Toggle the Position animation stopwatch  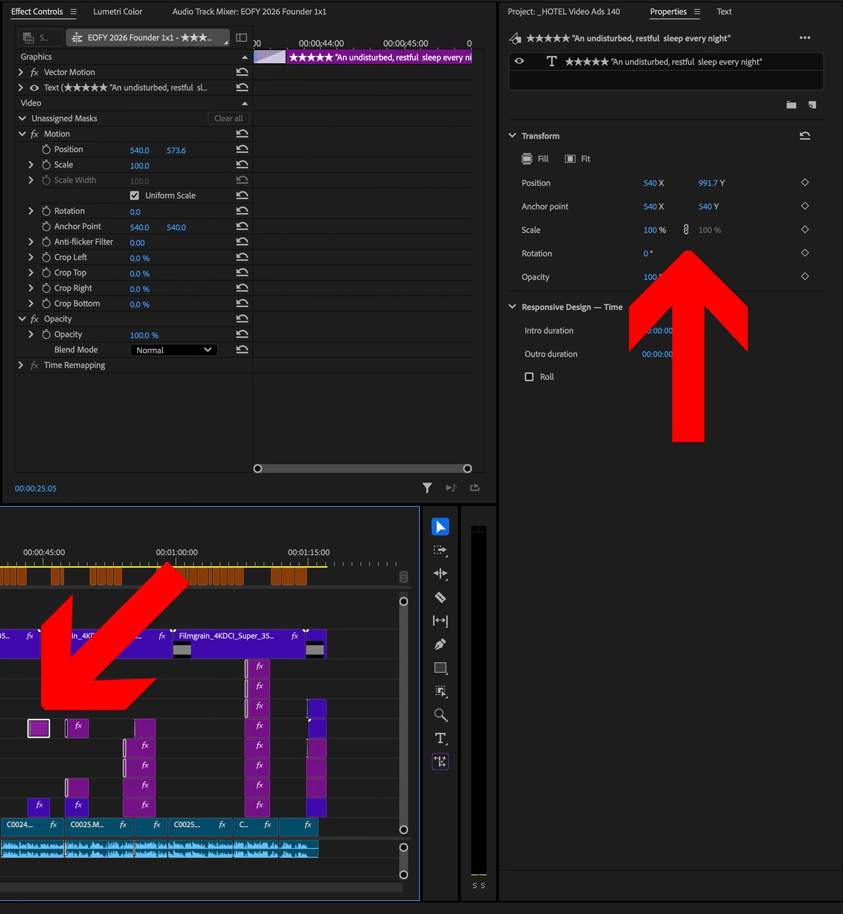(x=46, y=149)
